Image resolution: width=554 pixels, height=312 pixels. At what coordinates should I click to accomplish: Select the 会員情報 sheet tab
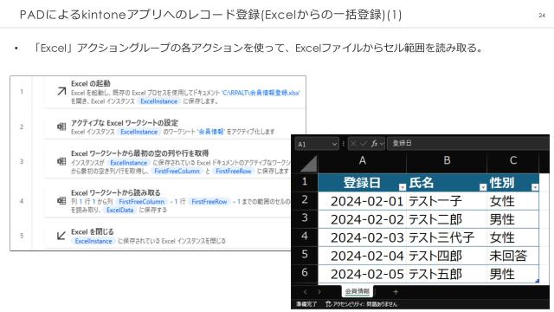coord(358,291)
